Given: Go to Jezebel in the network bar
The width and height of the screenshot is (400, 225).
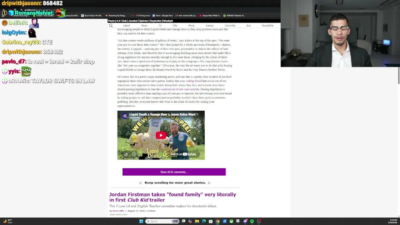Looking at the screenshot, I should tap(133, 21).
